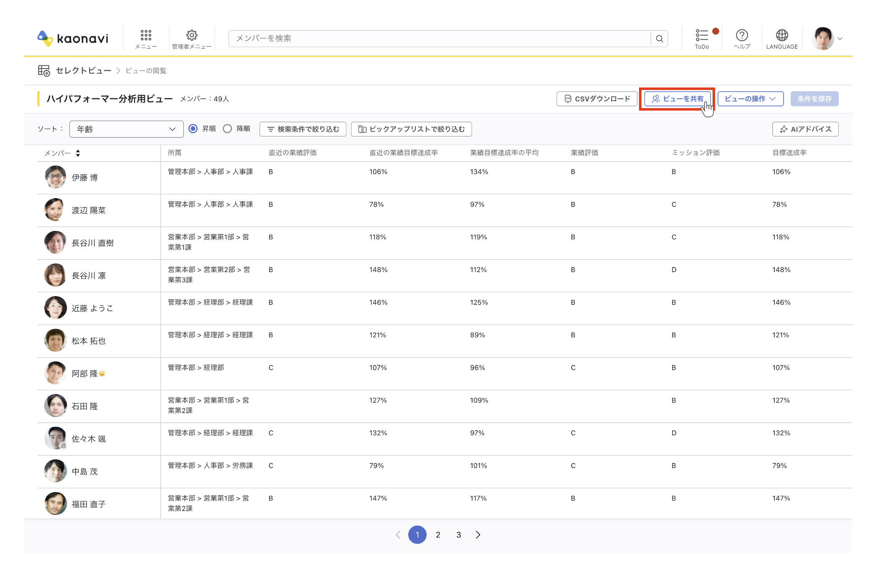Click the ビューを共有 button
The image size is (887, 577).
coord(677,99)
